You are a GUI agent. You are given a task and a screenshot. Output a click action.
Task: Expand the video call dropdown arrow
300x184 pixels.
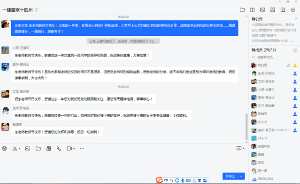point(74,149)
